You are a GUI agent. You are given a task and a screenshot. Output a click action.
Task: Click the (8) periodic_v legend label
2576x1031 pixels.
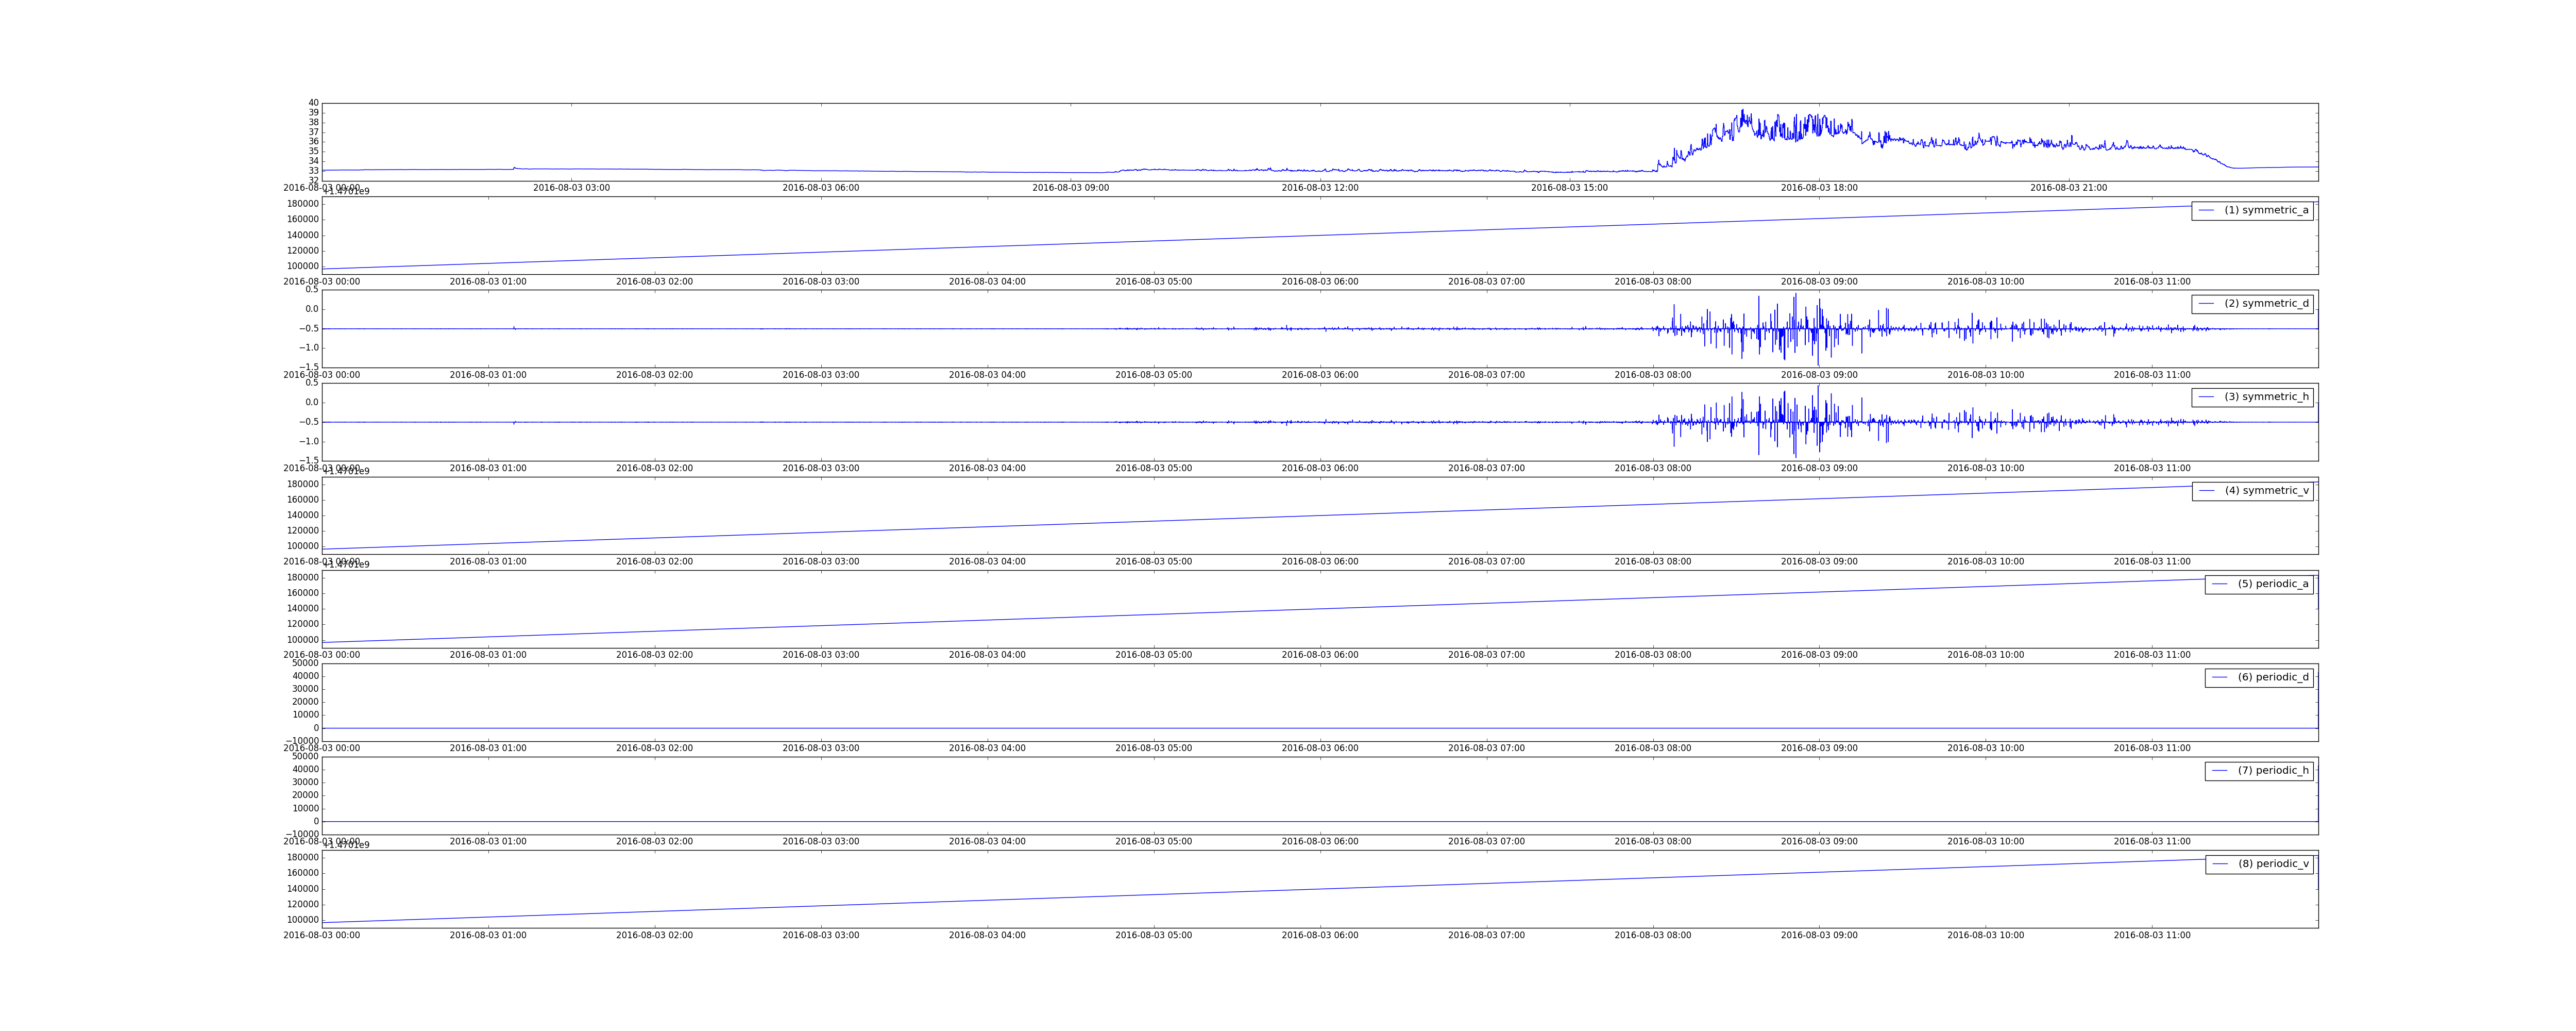point(2273,864)
